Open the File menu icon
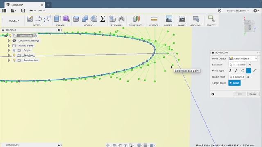The width and height of the screenshot is (262, 147). (13, 11)
